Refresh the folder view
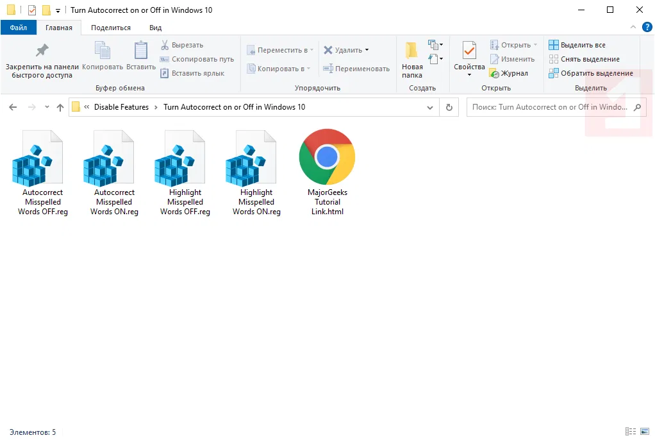This screenshot has width=655, height=440. 449,107
